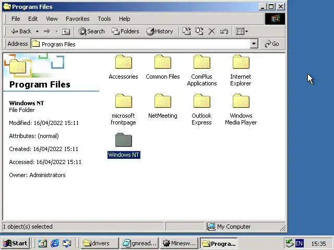Expand the Address bar dropdown

pyautogui.click(x=254, y=44)
